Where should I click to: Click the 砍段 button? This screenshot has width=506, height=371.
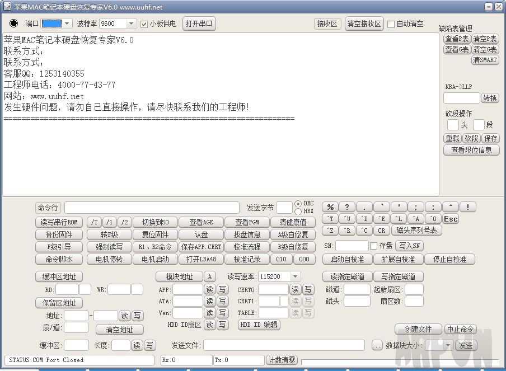tap(471, 138)
